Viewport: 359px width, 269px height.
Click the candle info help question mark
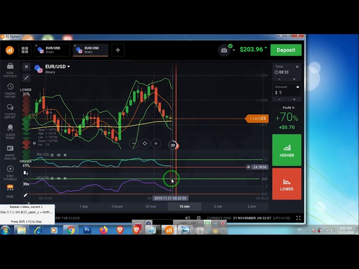pos(34,143)
